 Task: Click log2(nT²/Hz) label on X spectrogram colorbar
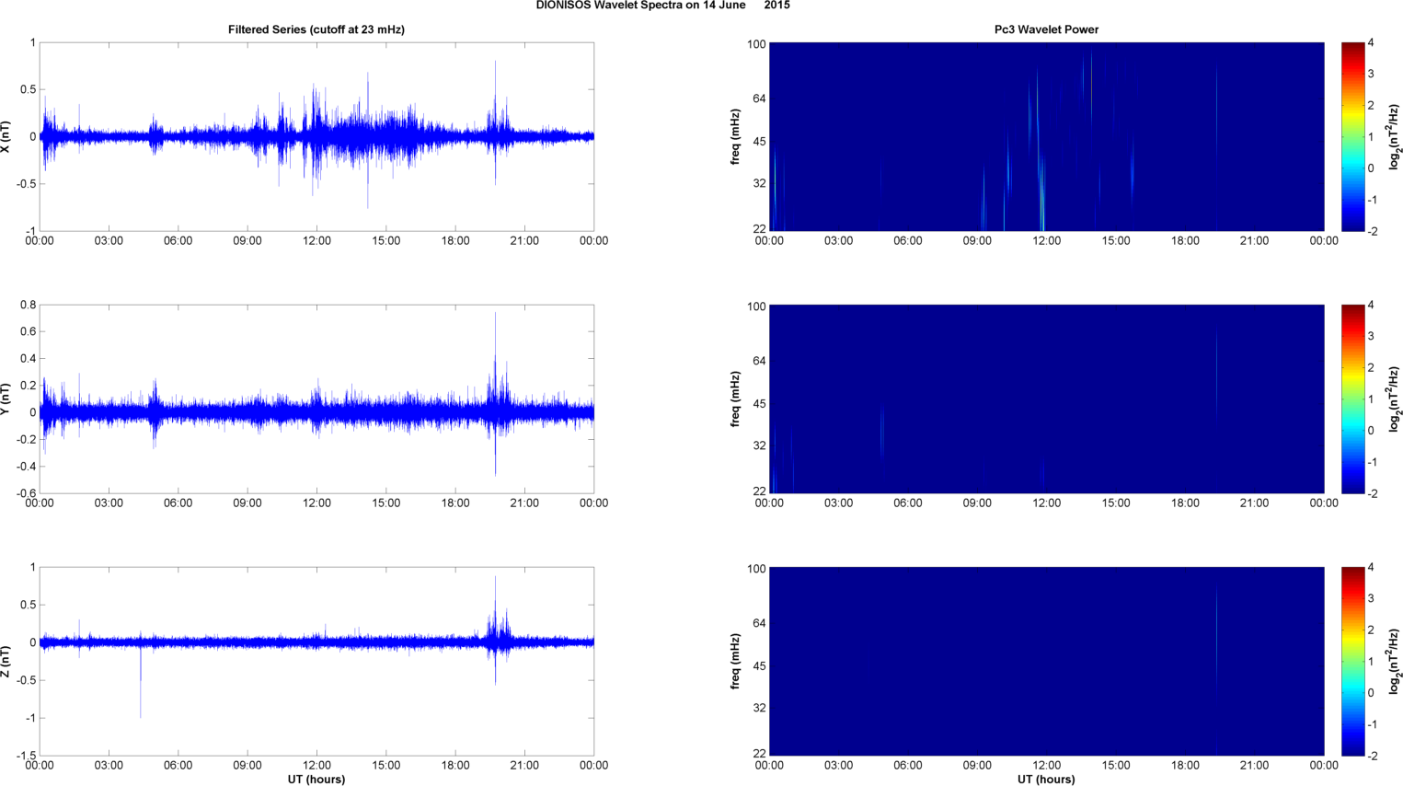(x=1395, y=137)
